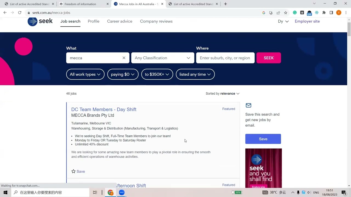Switch to the Freedom of information tab

[84, 4]
